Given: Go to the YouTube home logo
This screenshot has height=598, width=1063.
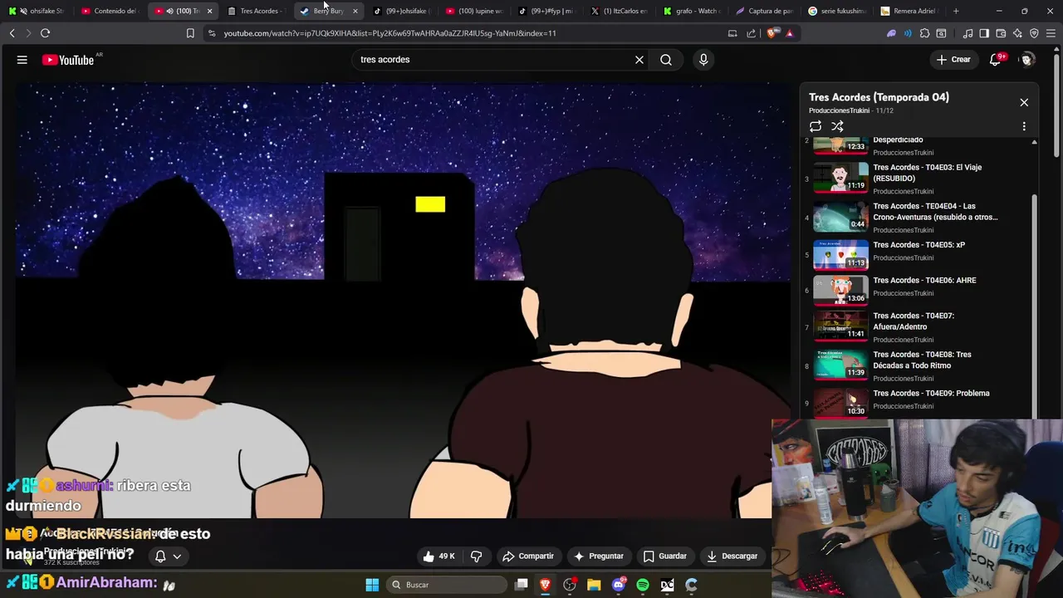Looking at the screenshot, I should (68, 60).
